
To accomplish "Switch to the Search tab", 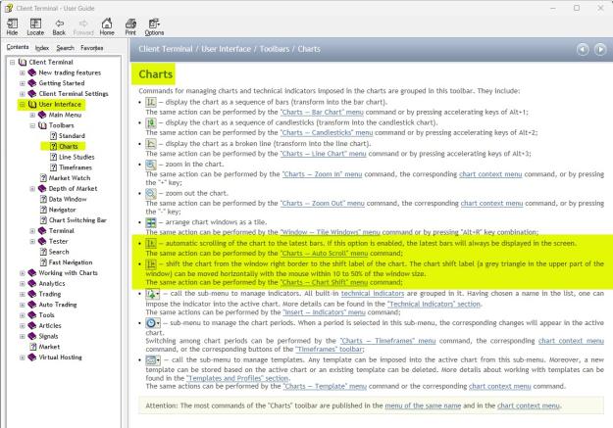I will 65,48.
